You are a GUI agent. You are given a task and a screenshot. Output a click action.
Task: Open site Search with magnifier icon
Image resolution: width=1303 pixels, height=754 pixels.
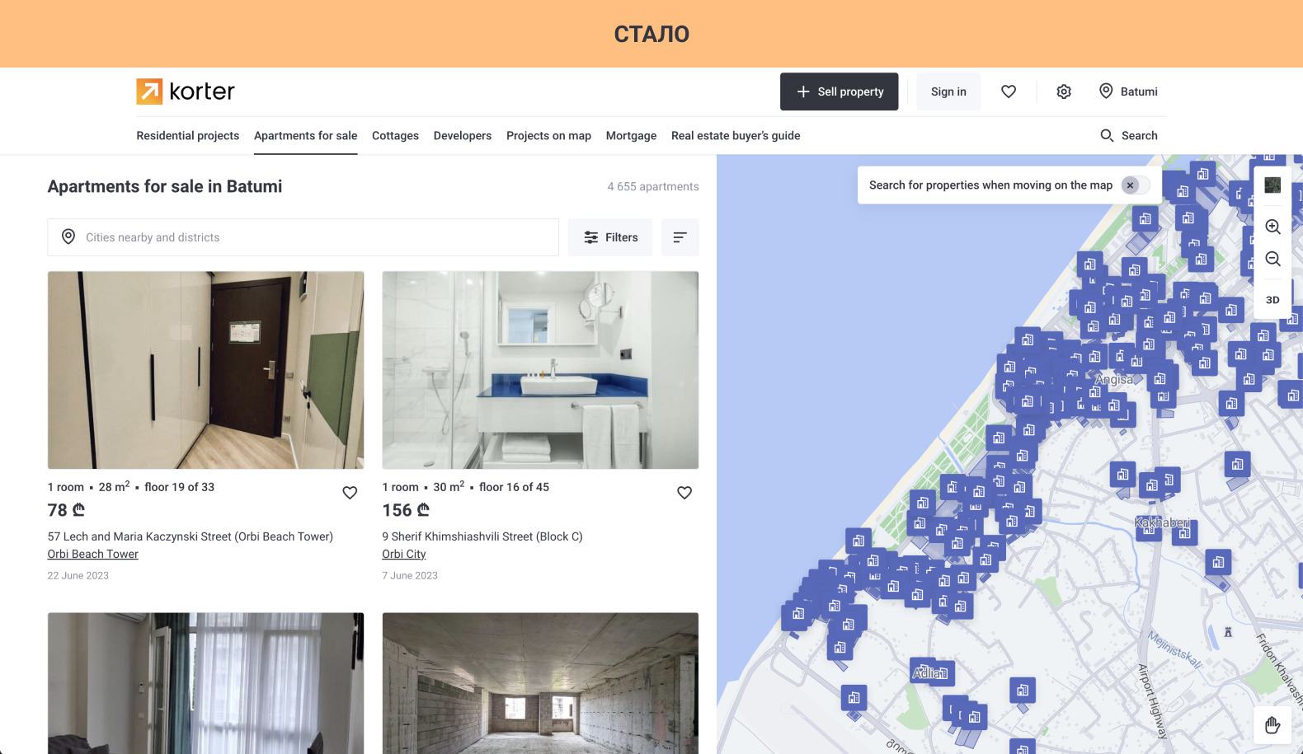point(1129,135)
